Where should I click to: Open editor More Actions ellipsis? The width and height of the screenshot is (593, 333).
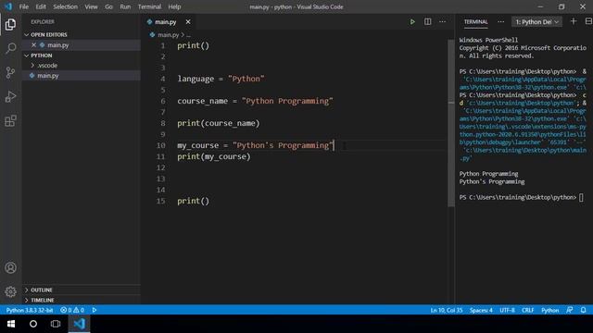pos(442,22)
